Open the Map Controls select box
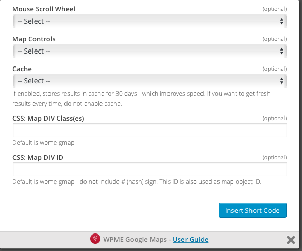Image resolution: width=302 pixels, height=251 pixels. pos(149,51)
